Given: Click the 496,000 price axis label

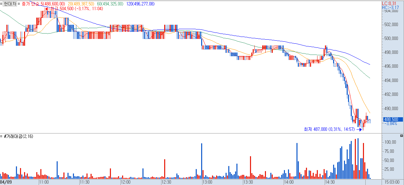Looking at the screenshot, I should point(391,66).
